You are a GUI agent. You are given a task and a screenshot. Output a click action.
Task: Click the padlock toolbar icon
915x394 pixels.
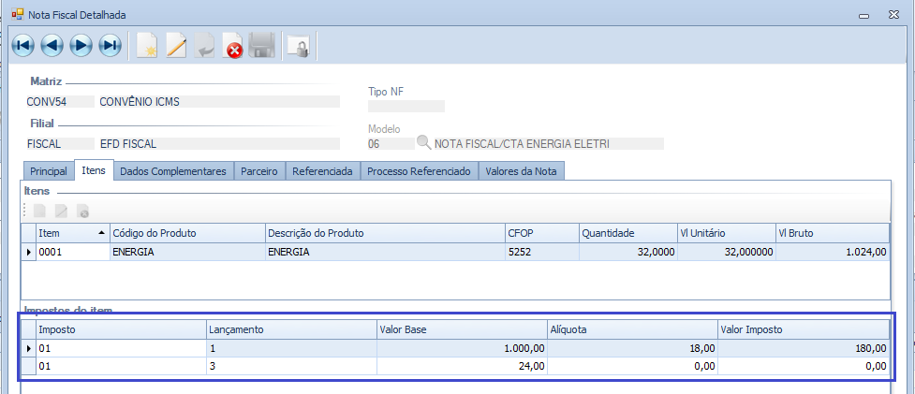click(x=301, y=46)
